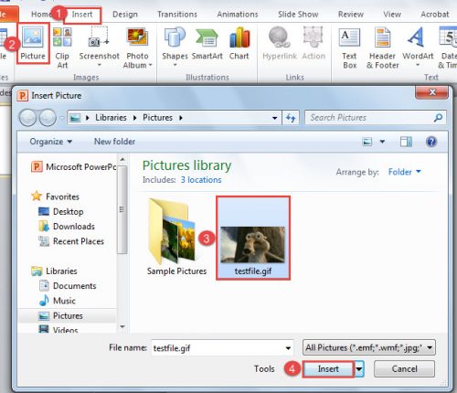Open the view options dropdown arrow
The height and width of the screenshot is (393, 457).
(382, 142)
